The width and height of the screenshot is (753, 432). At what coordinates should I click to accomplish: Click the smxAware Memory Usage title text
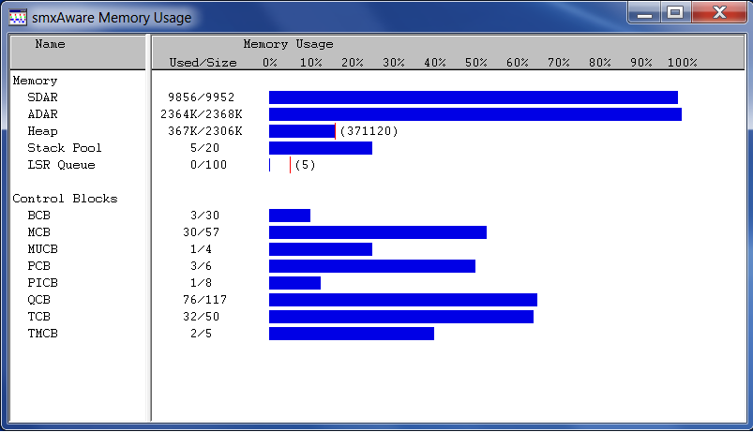[112, 18]
